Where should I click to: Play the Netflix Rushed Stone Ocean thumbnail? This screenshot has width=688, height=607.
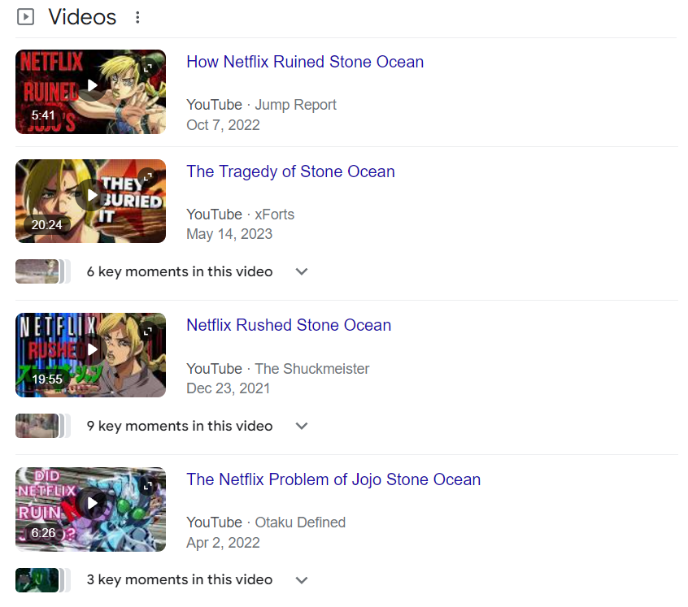92,349
